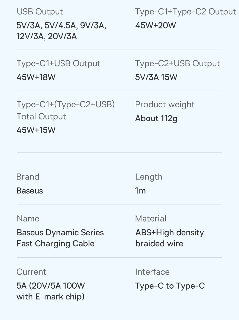Click the Type-C2+USB Output label
The height and width of the screenshot is (320, 239).
[178, 63]
